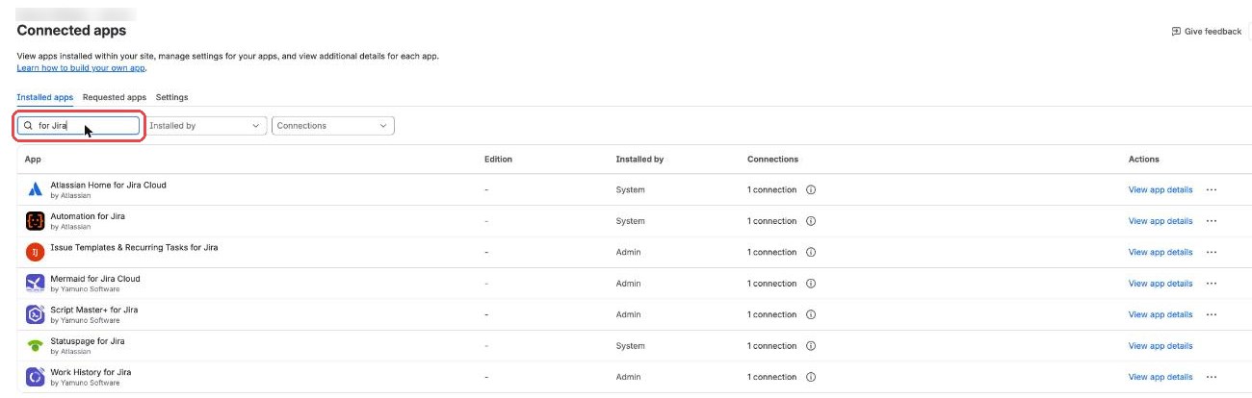This screenshot has width=1252, height=398.
Task: Click 'System' in the Automation for Jira row
Action: (x=630, y=221)
